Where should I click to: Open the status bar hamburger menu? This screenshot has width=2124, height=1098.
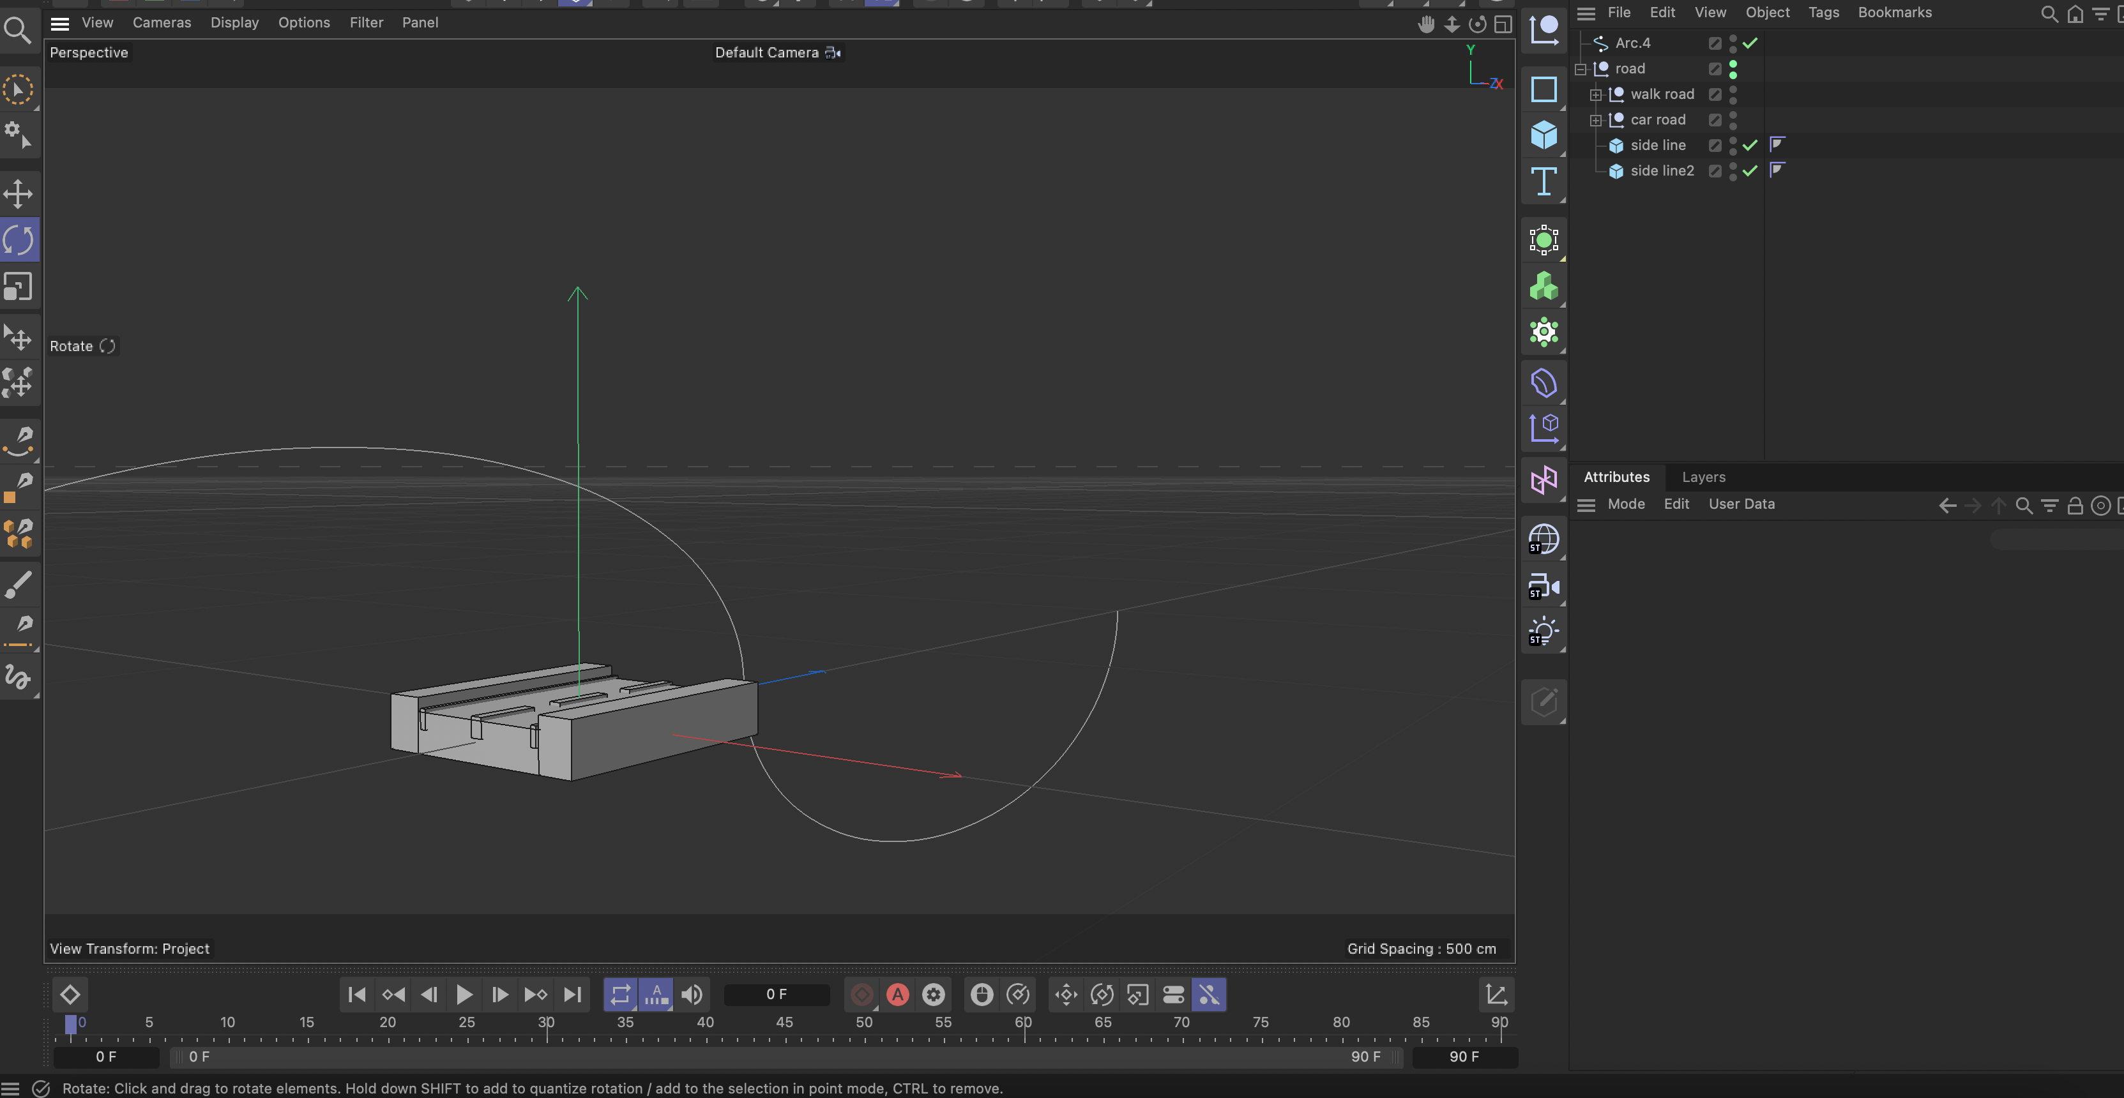pos(10,1089)
